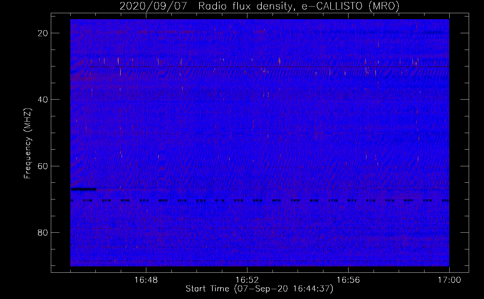Click the dashed black interference line near 70 MHz

[x=260, y=201]
